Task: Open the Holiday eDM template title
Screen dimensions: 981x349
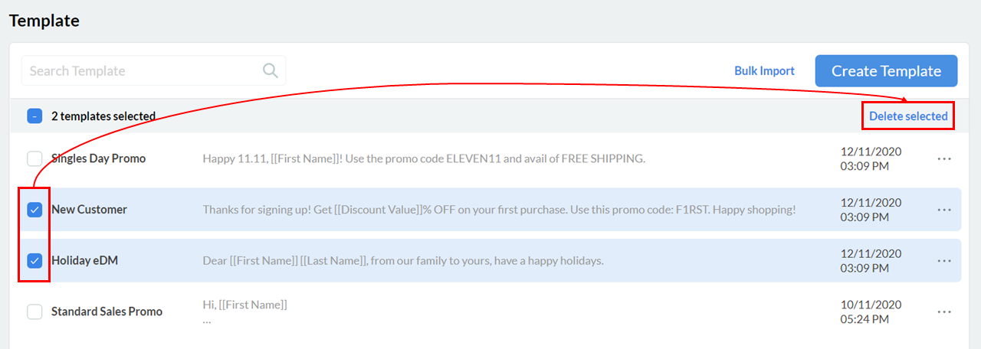Action: pos(84,261)
